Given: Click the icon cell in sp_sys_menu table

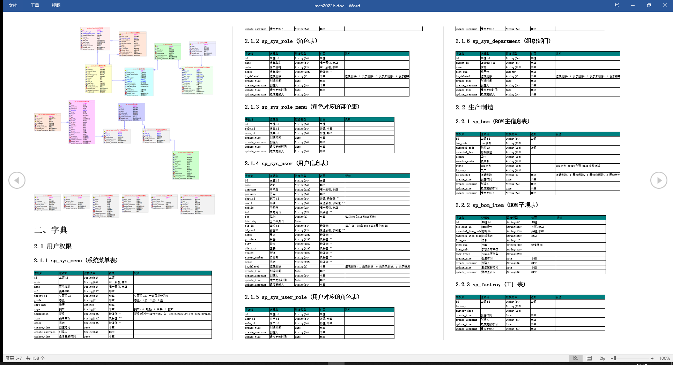Looking at the screenshot, I should [46, 318].
